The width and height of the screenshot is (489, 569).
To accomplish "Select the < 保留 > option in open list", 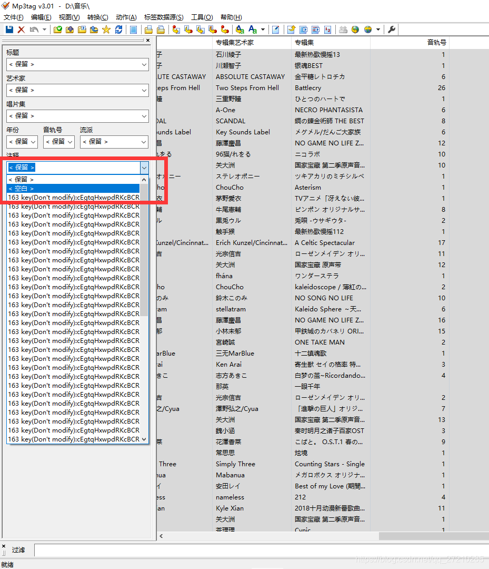I will [x=73, y=180].
